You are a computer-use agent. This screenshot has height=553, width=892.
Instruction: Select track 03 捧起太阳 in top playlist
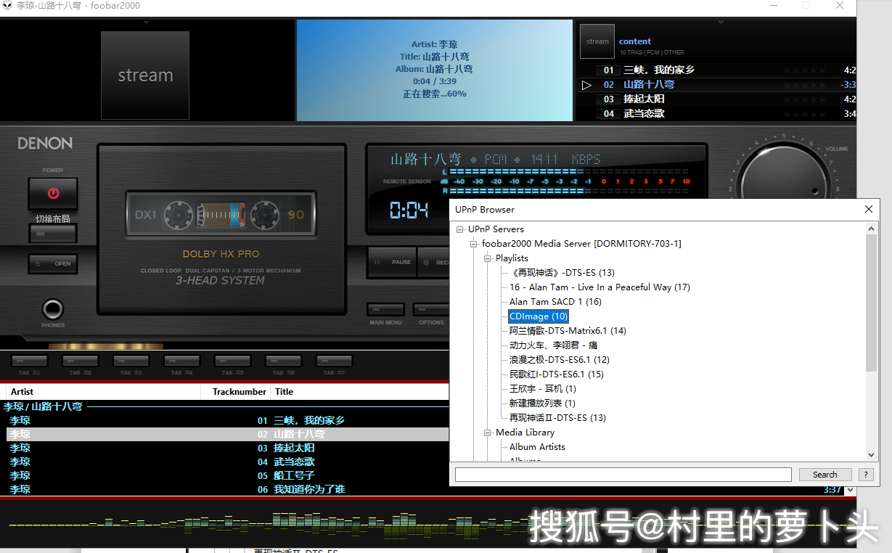[716, 99]
